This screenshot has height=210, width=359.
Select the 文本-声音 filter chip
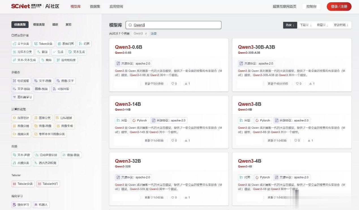coord(22,155)
